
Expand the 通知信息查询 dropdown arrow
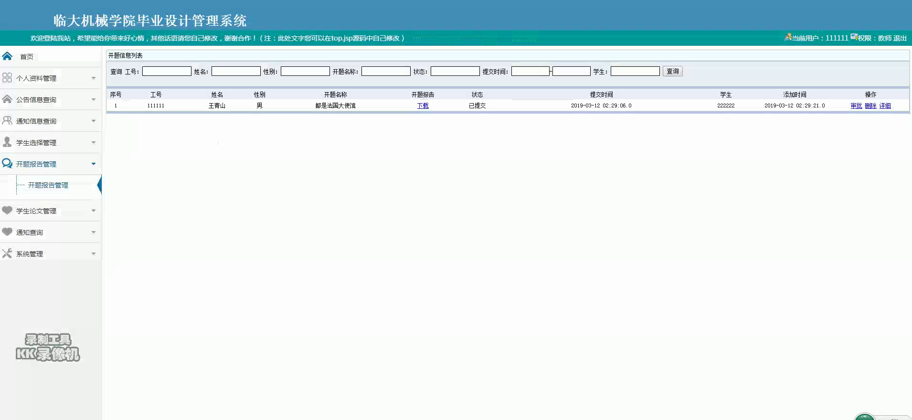pos(94,121)
